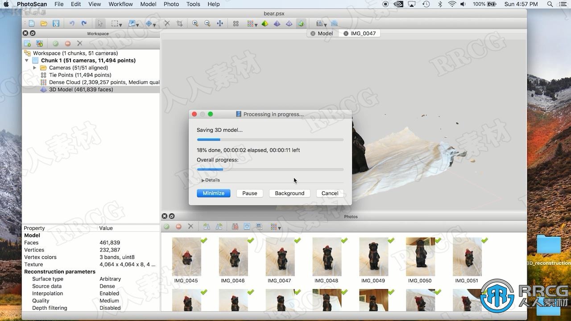Open the Workflow menu

click(120, 4)
